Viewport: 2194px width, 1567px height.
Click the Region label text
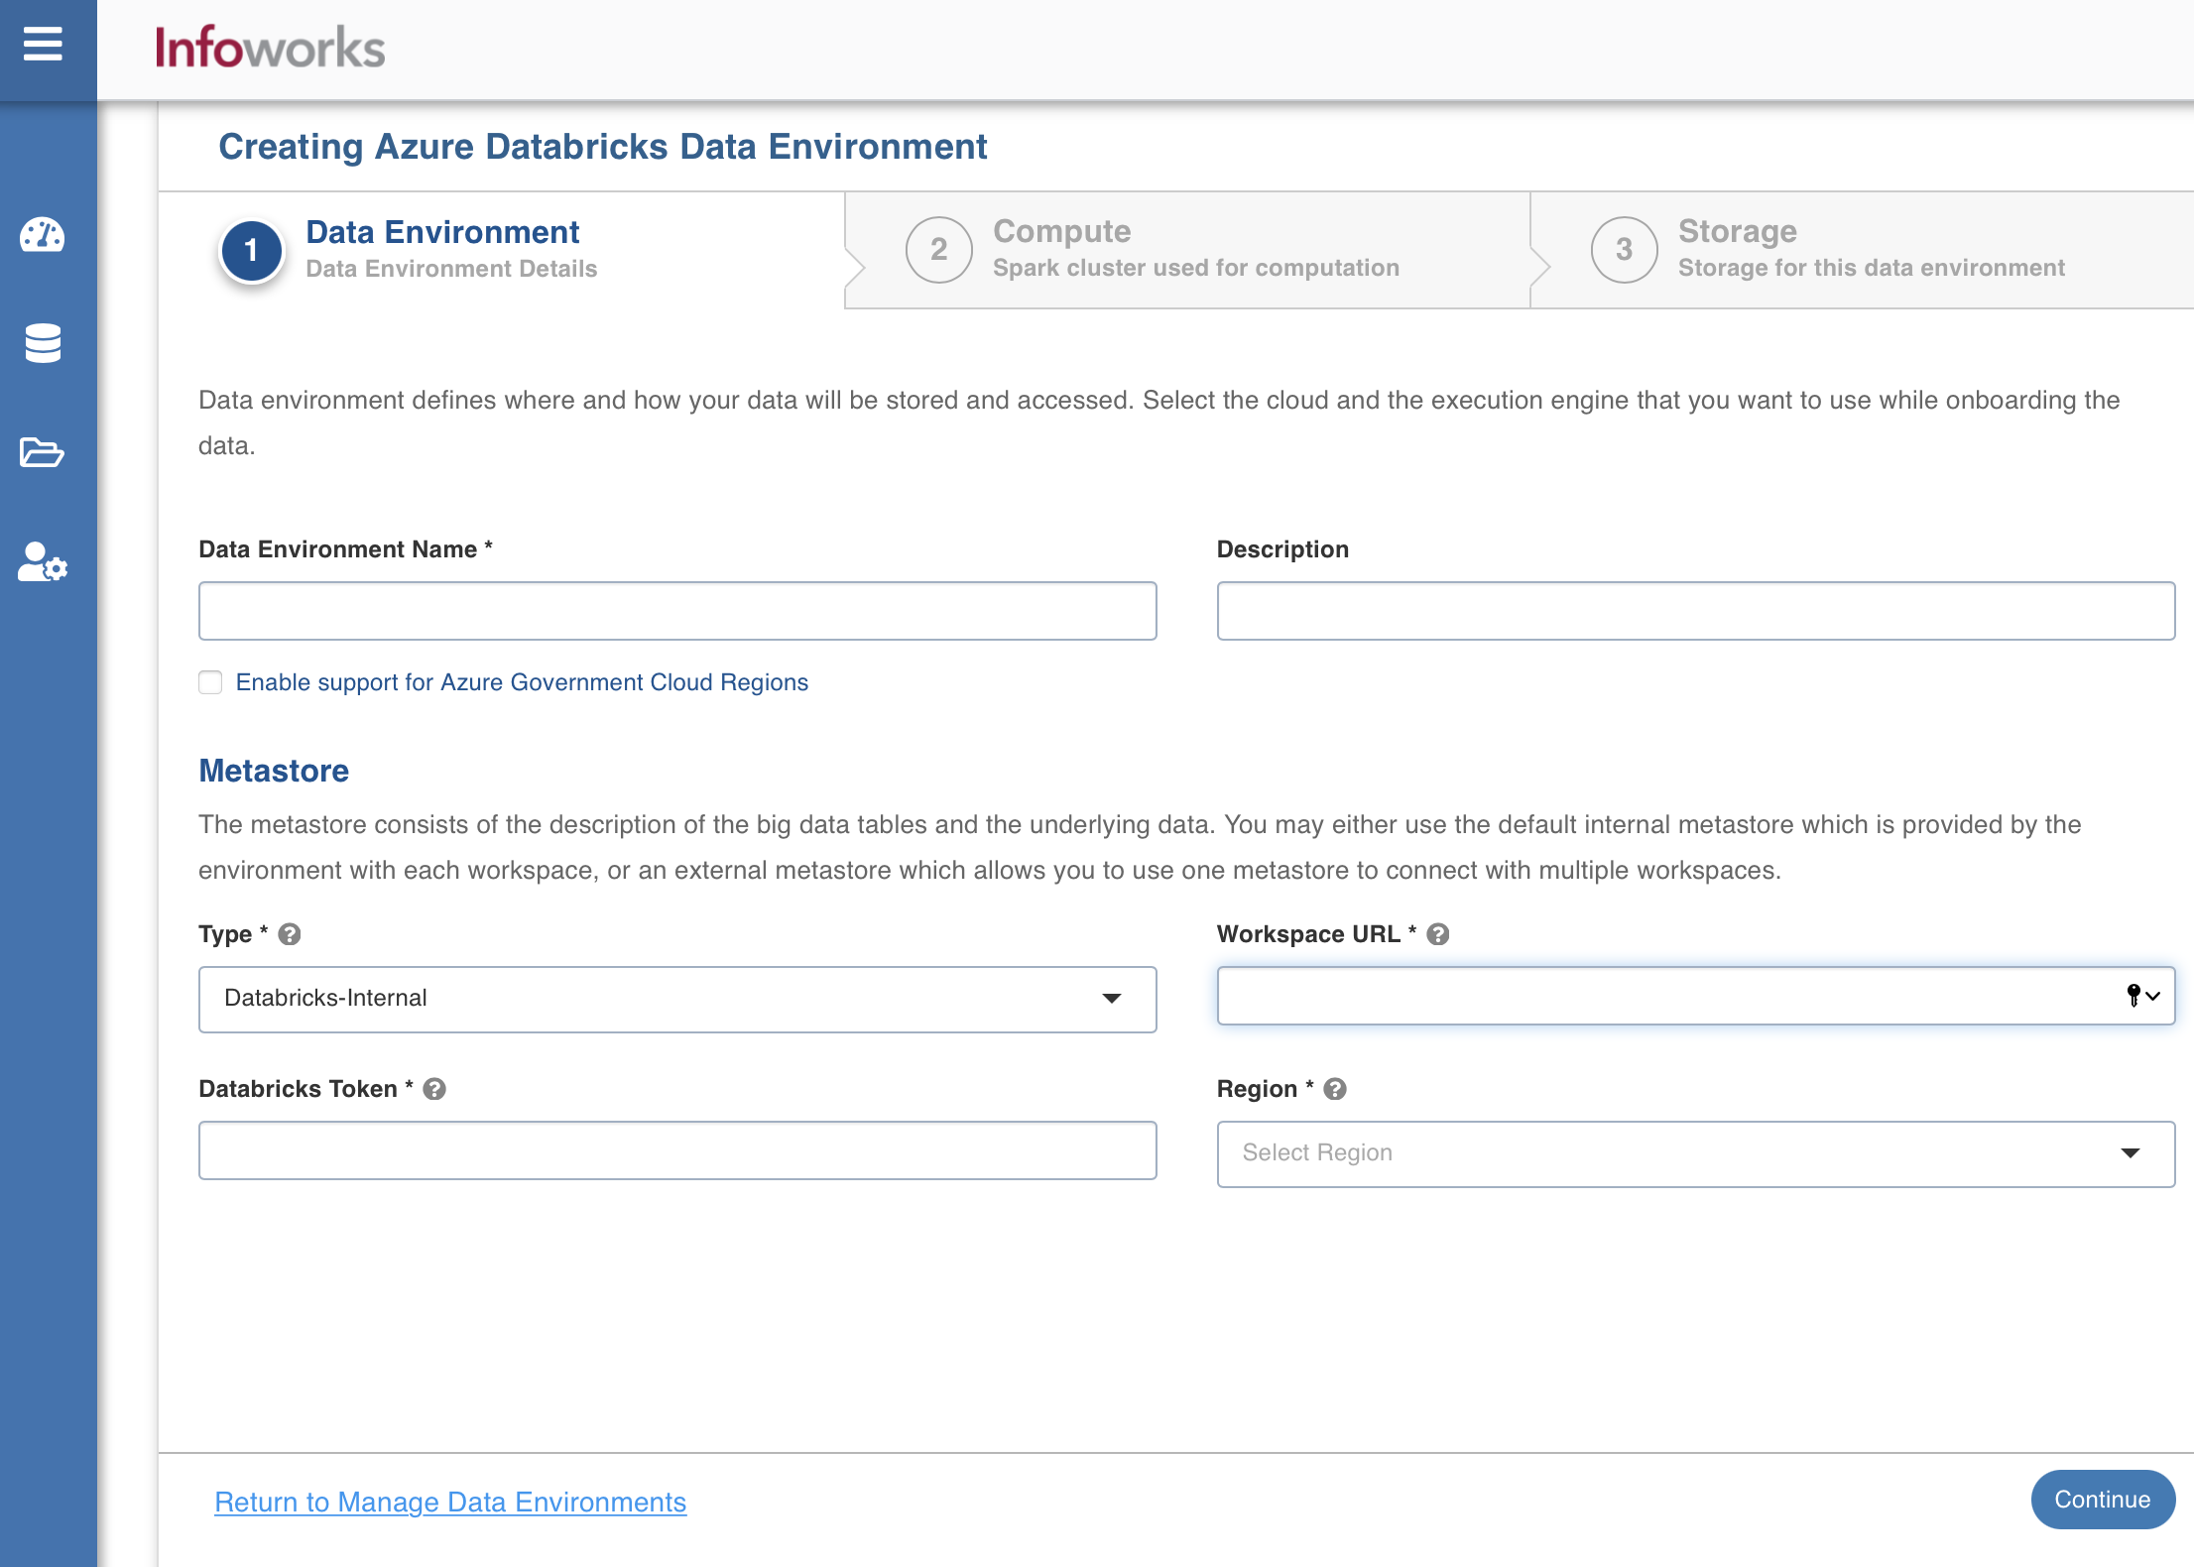[1257, 1089]
